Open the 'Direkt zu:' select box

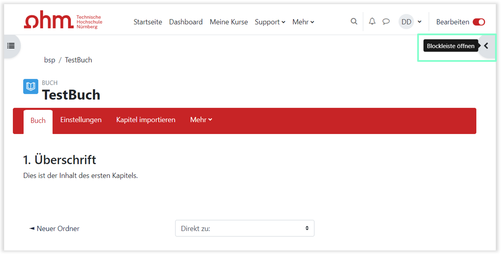(x=244, y=228)
